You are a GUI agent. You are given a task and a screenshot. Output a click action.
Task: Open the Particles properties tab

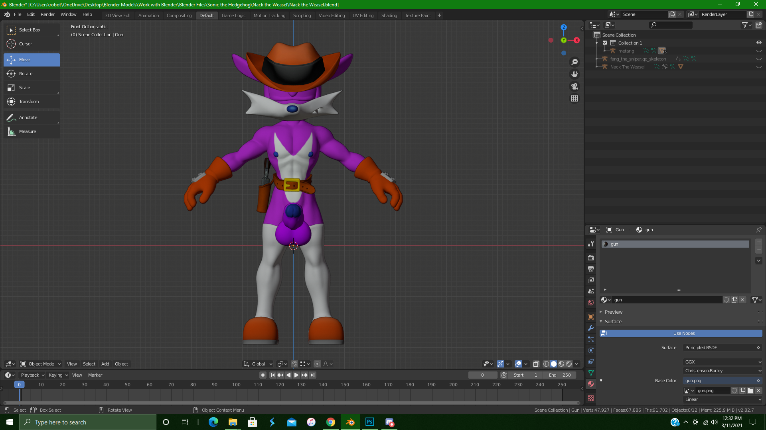[591, 339]
